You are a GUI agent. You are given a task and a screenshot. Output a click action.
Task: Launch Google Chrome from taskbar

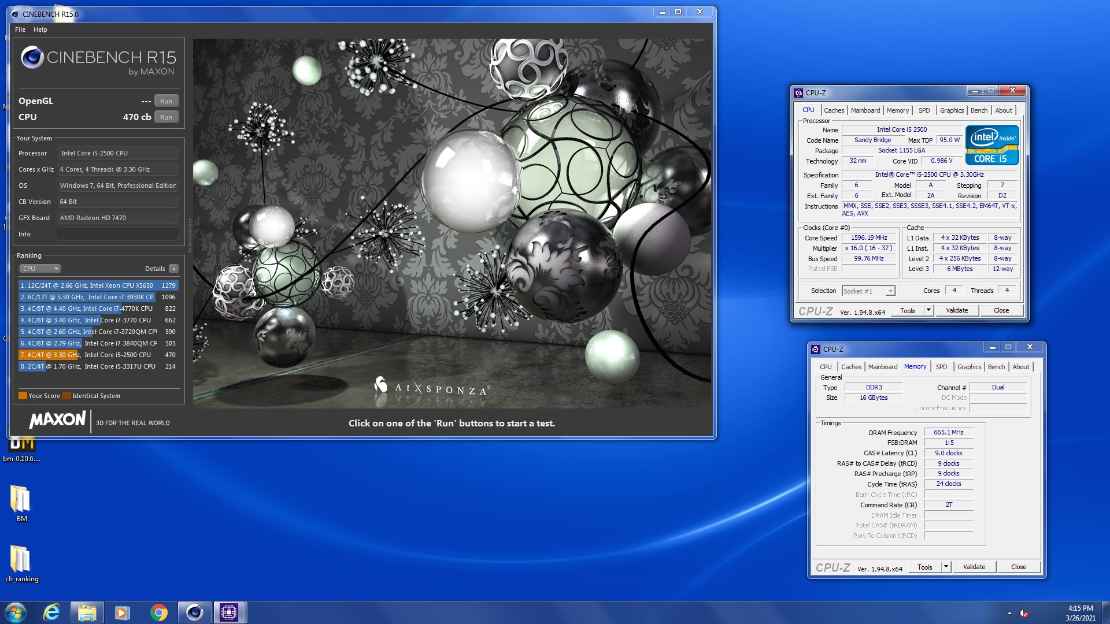(x=158, y=612)
